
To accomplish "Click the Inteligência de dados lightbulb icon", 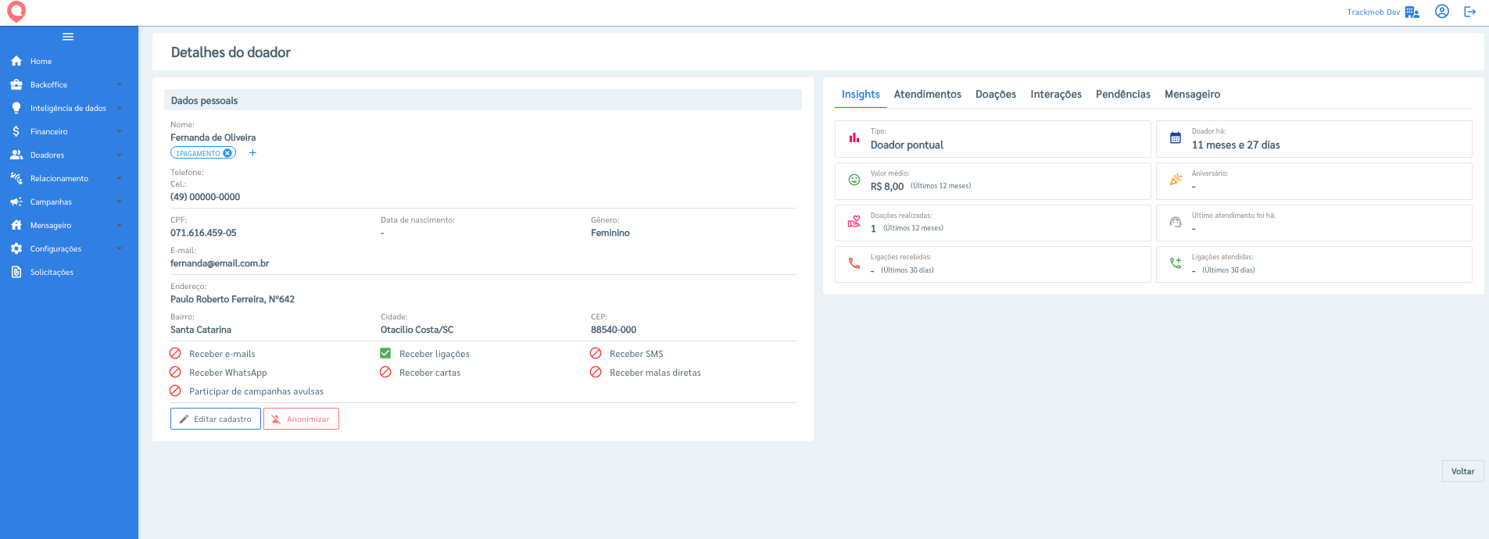I will pyautogui.click(x=16, y=108).
